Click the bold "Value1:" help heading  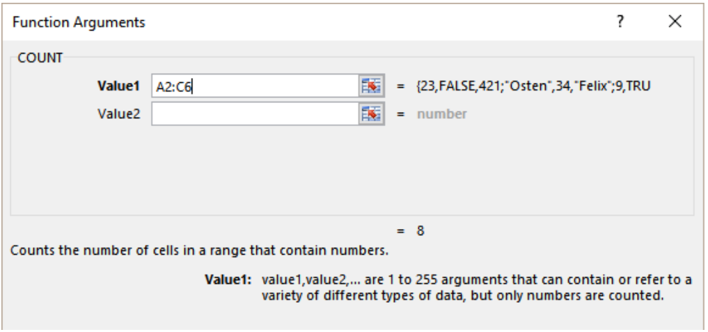(228, 280)
